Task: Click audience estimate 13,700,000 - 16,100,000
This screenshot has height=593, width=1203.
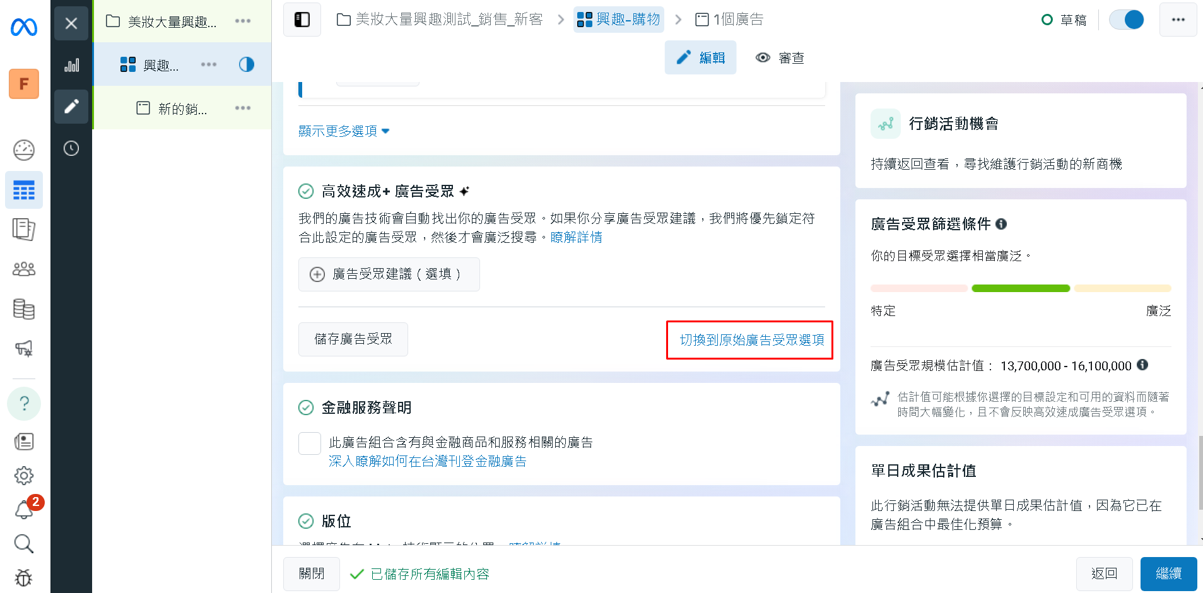Action: (1066, 366)
